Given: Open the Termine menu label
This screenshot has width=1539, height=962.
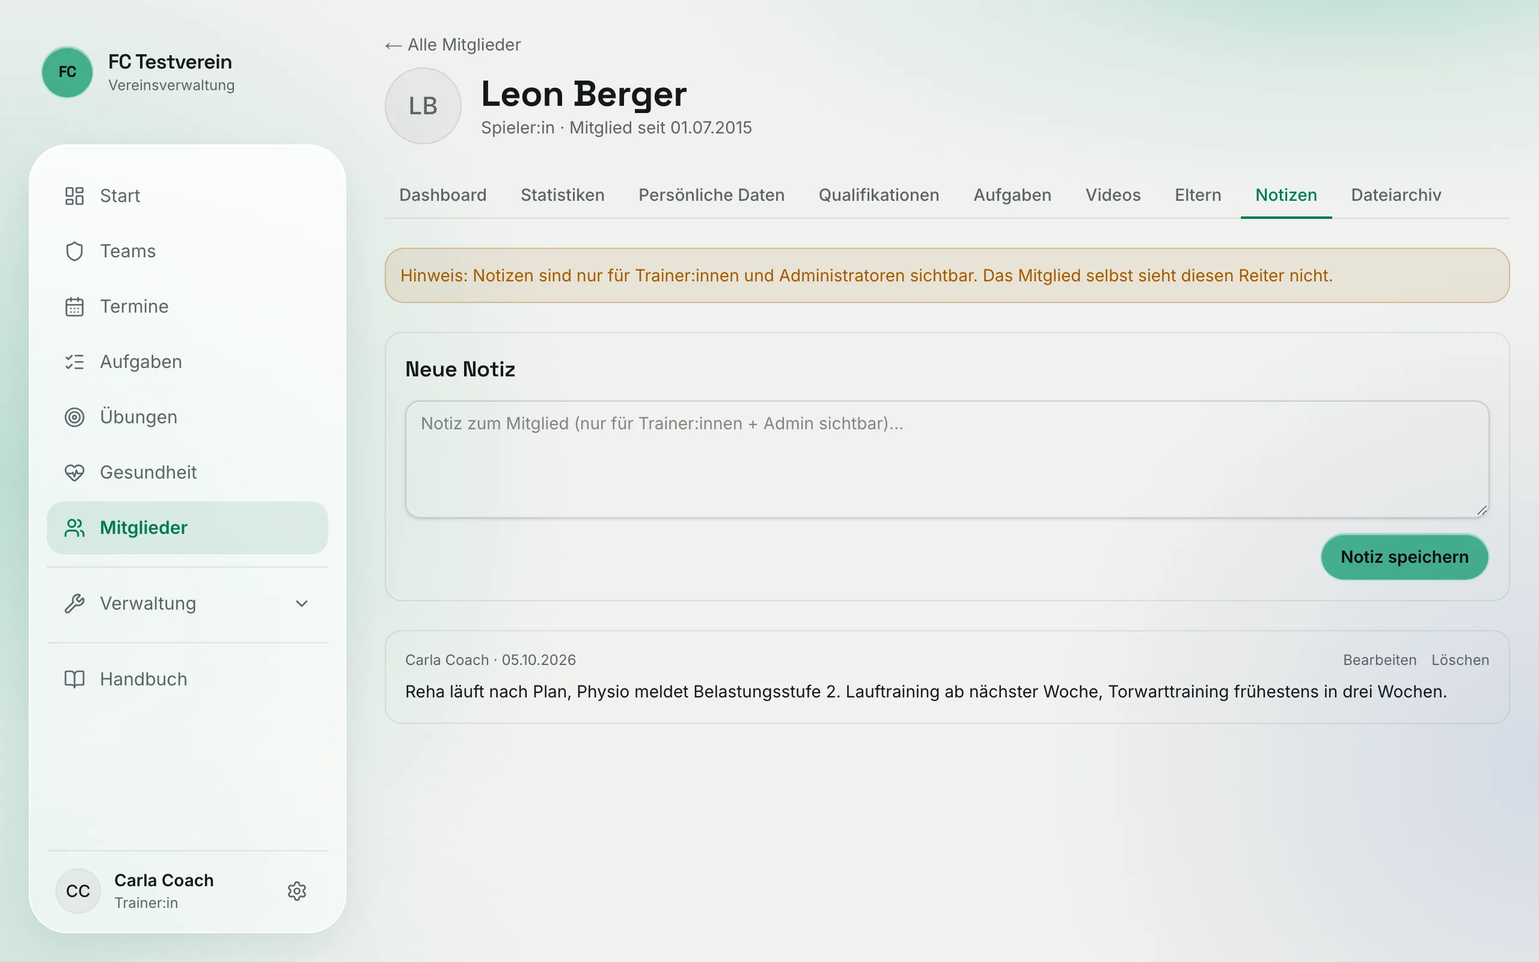Looking at the screenshot, I should tap(134, 307).
